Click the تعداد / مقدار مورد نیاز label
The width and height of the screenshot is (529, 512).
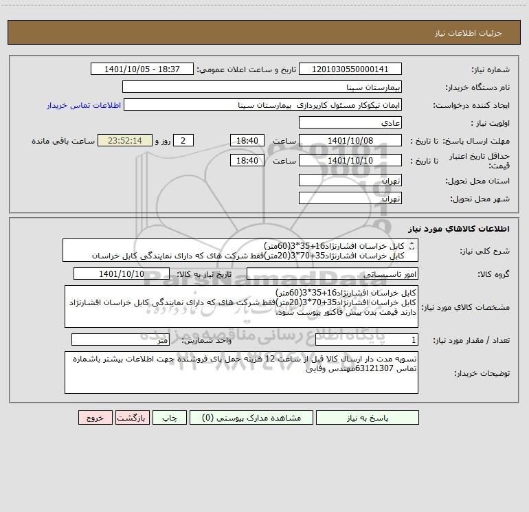(471, 341)
